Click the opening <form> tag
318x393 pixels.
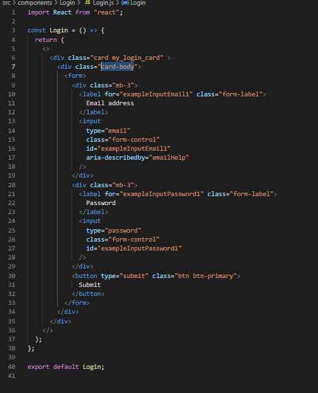76,76
